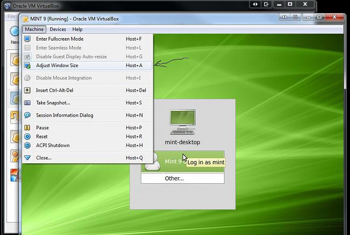This screenshot has height=235, width=350.
Task: Open File menu in background VirtualBox window
Action: pyautogui.click(x=11, y=16)
